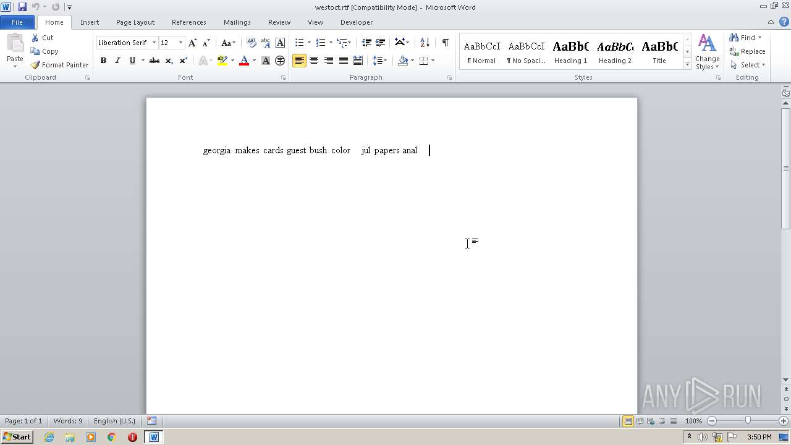Expand the Change Case Aa dropdown

228,43
